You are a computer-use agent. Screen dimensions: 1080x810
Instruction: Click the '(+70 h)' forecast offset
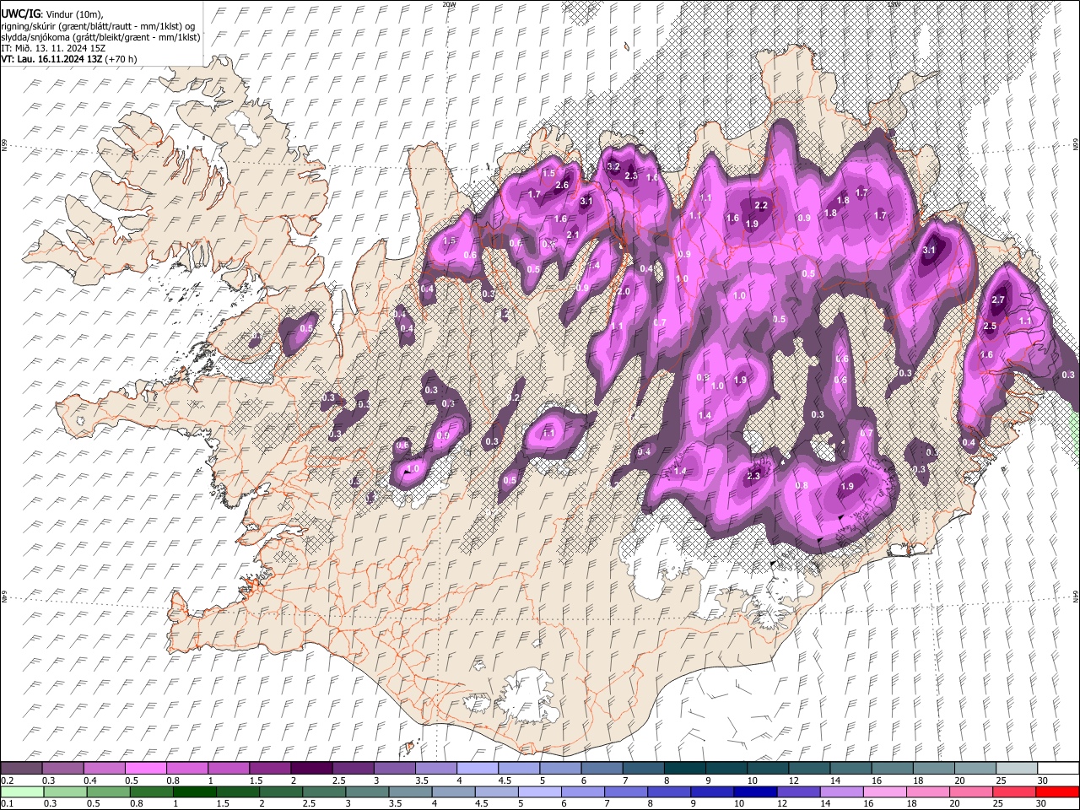(x=121, y=59)
